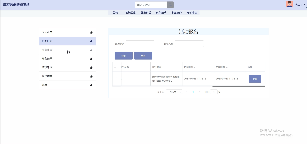Toggle the select-all checkbox in table header
Viewport: 307px width, 144px height.
[115, 66]
